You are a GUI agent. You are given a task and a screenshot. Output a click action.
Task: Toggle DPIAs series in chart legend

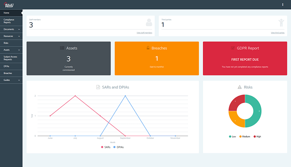coord(119,147)
